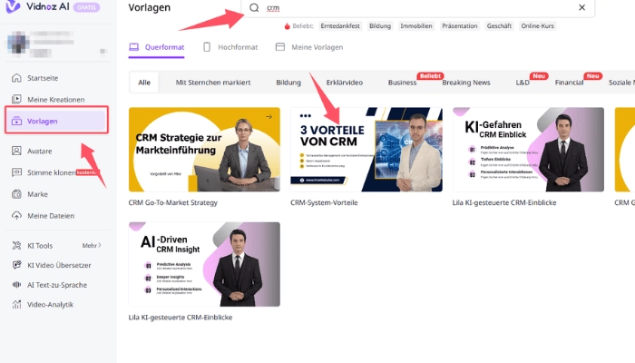
Task: Click the Querformat laptop icon
Action: coord(133,47)
